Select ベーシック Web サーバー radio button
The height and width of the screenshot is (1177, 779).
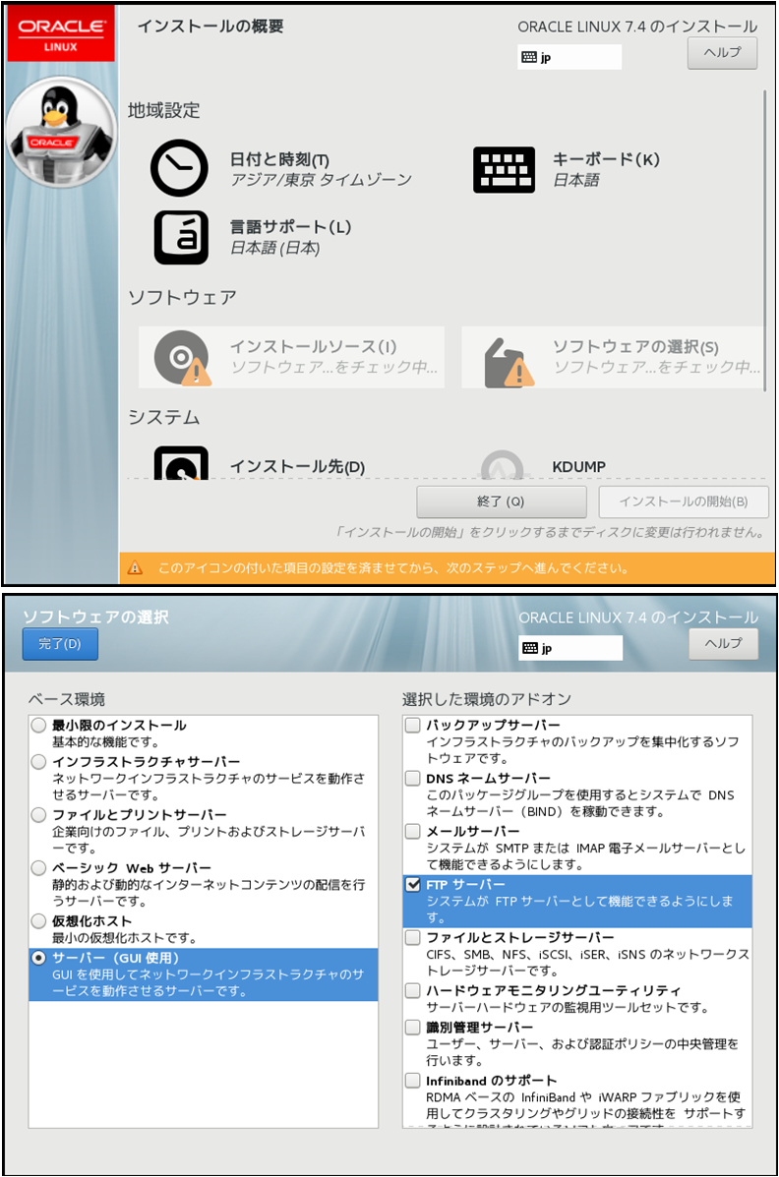[x=39, y=867]
